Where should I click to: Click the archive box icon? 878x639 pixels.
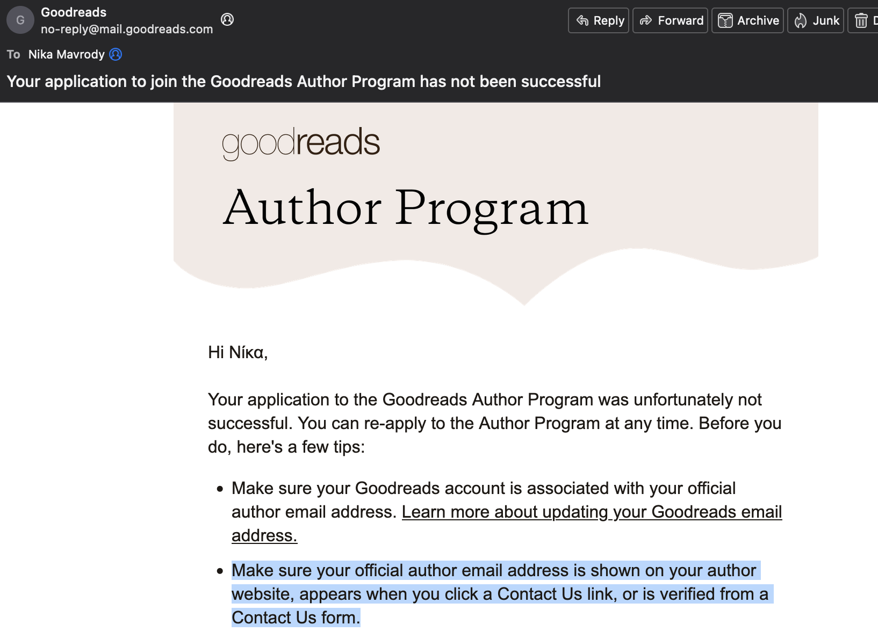pos(725,20)
